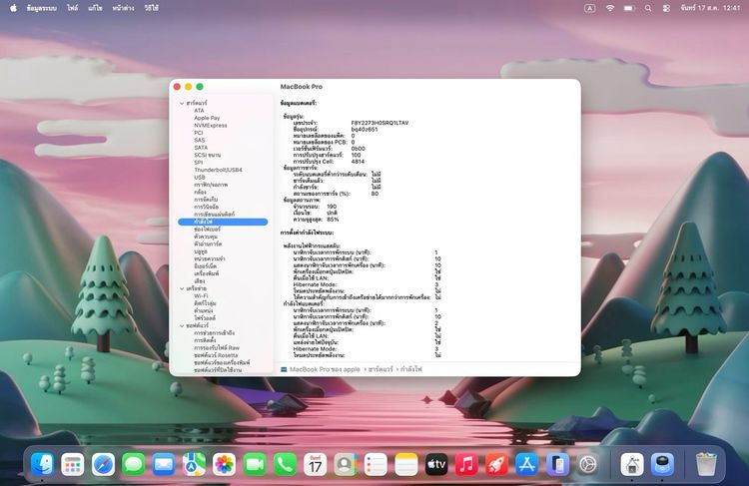Open Messages app in Dock
This screenshot has width=749, height=486.
coord(133,464)
